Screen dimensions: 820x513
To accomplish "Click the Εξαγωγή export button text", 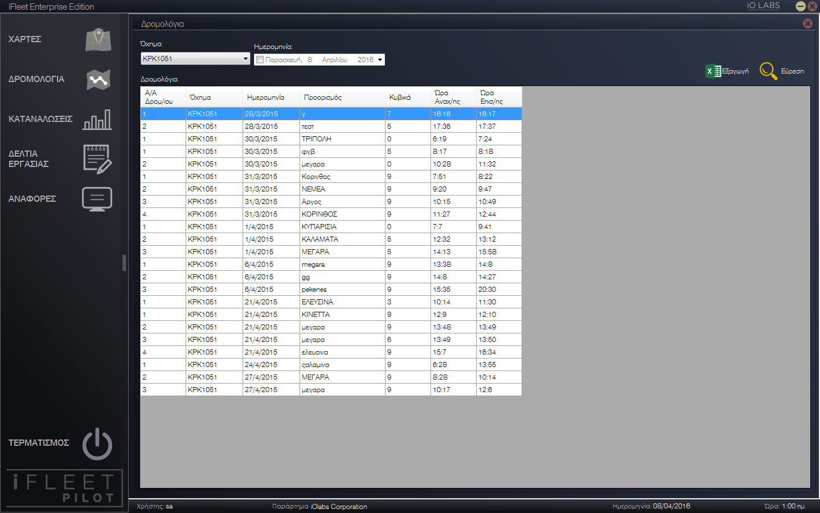I will (735, 71).
